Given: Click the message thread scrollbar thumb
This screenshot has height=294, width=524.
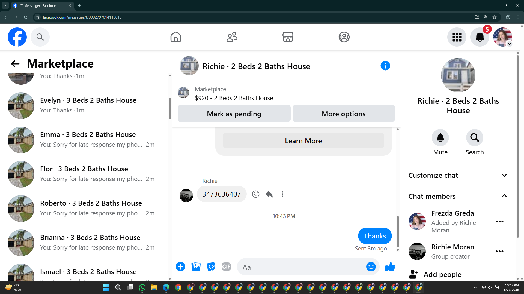Looking at the screenshot, I should pos(398,232).
